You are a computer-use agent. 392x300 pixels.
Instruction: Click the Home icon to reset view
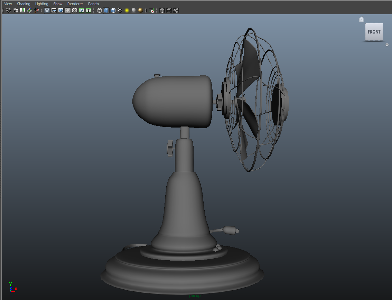[361, 19]
